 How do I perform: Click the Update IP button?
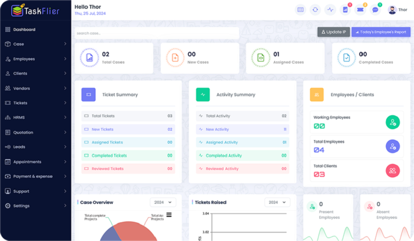coord(334,32)
